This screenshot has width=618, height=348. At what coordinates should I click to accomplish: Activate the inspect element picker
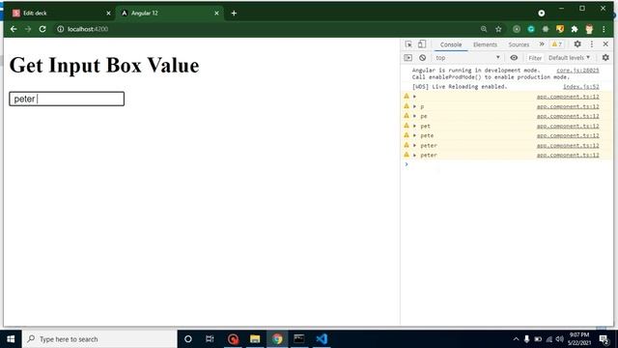point(408,44)
